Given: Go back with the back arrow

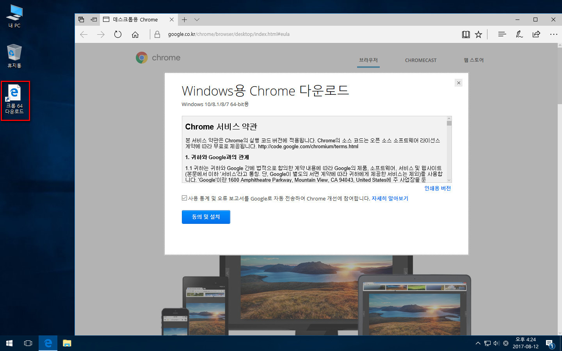Looking at the screenshot, I should tap(84, 34).
